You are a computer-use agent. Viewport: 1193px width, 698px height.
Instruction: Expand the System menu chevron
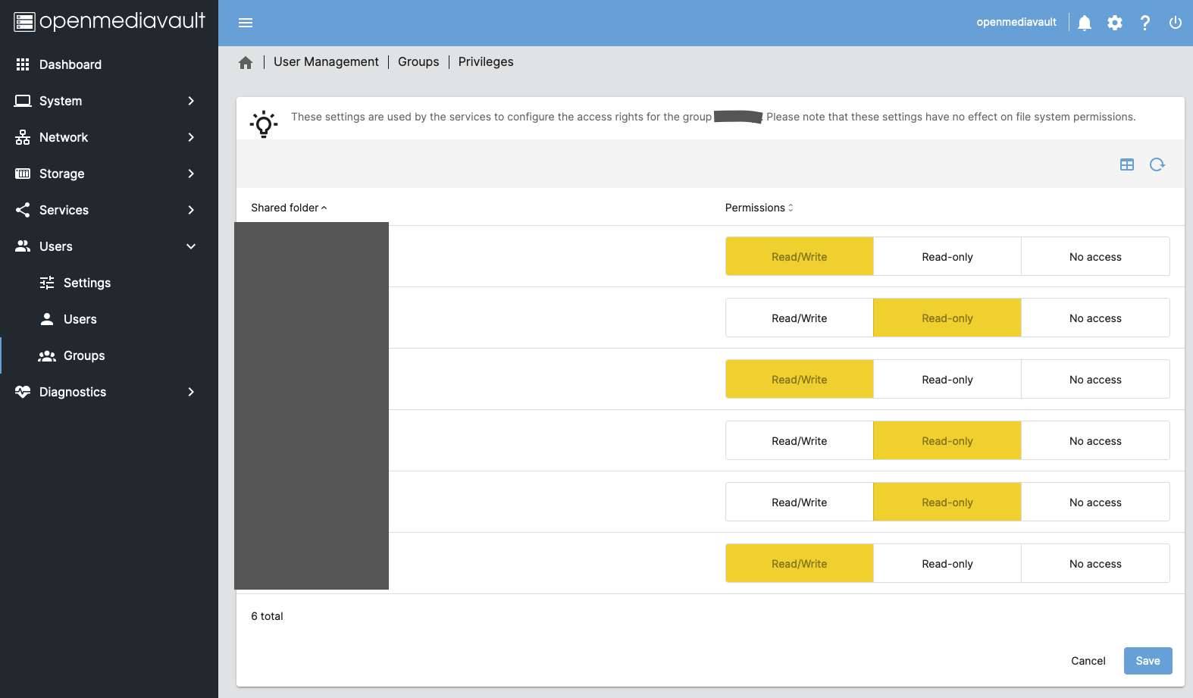pos(191,101)
